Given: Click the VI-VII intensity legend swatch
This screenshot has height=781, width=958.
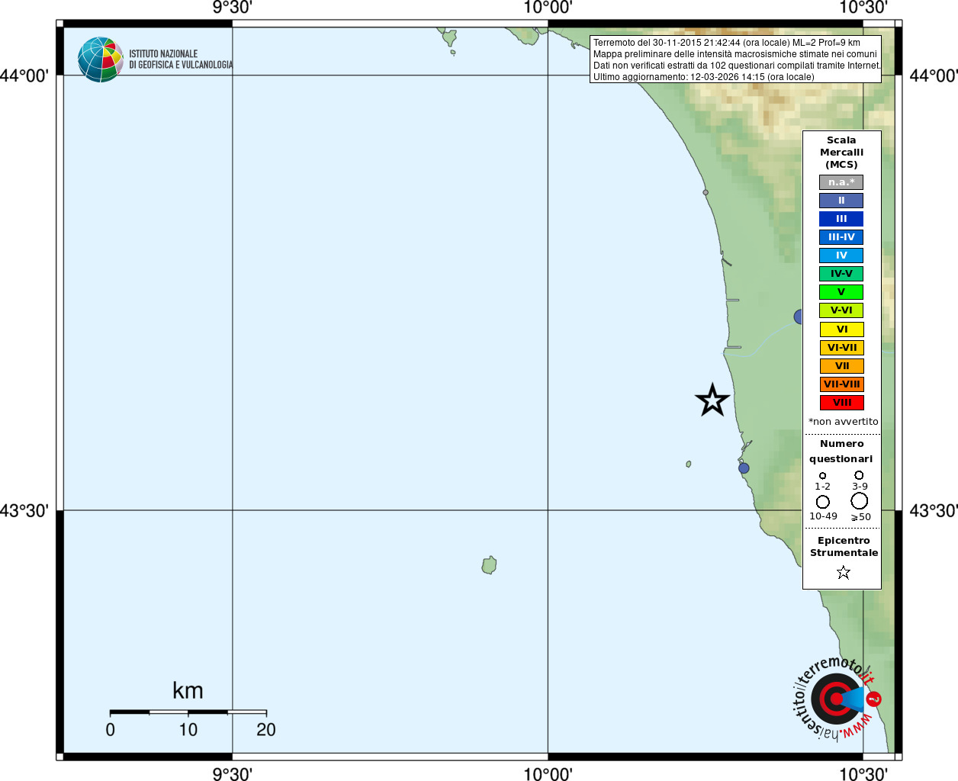Looking at the screenshot, I should click(841, 348).
